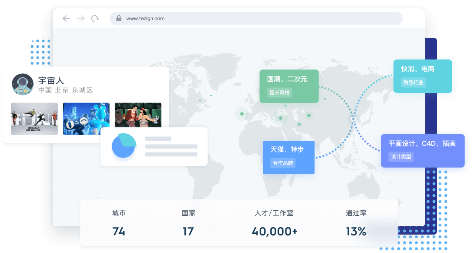Screen dimensions: 473x253
Task: Select the 天猫、特步 blue card
Action: click(x=289, y=157)
